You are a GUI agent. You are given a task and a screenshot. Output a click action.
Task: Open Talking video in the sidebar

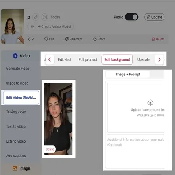point(16,112)
